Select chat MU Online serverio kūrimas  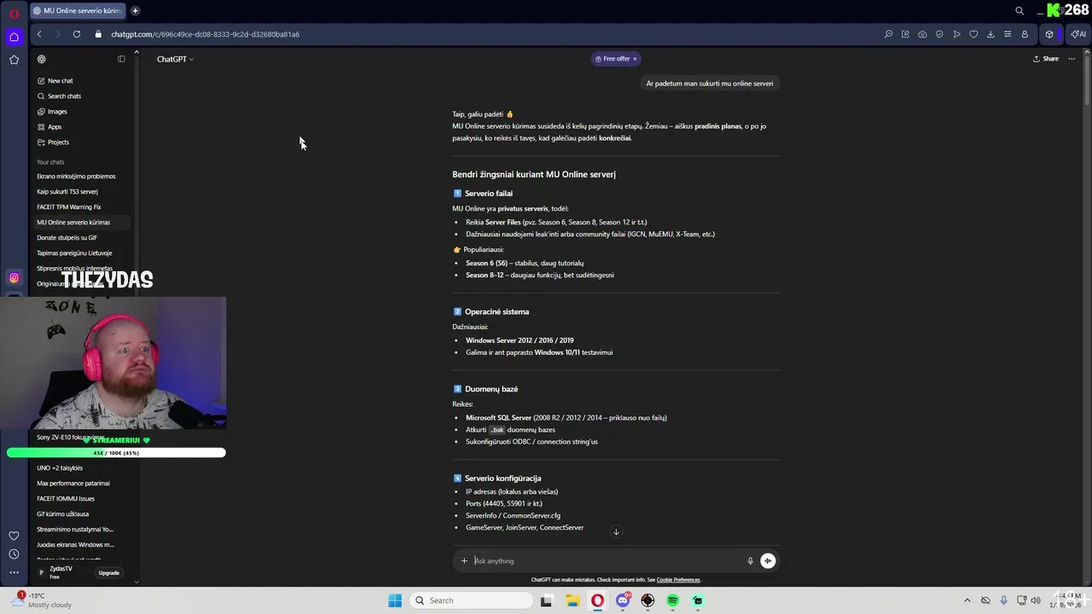(x=81, y=223)
